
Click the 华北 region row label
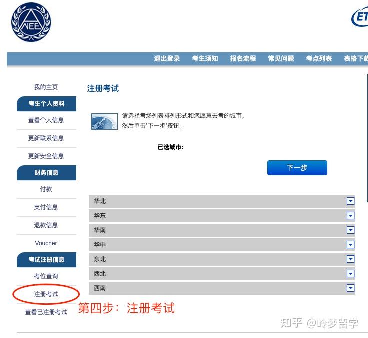tap(100, 201)
